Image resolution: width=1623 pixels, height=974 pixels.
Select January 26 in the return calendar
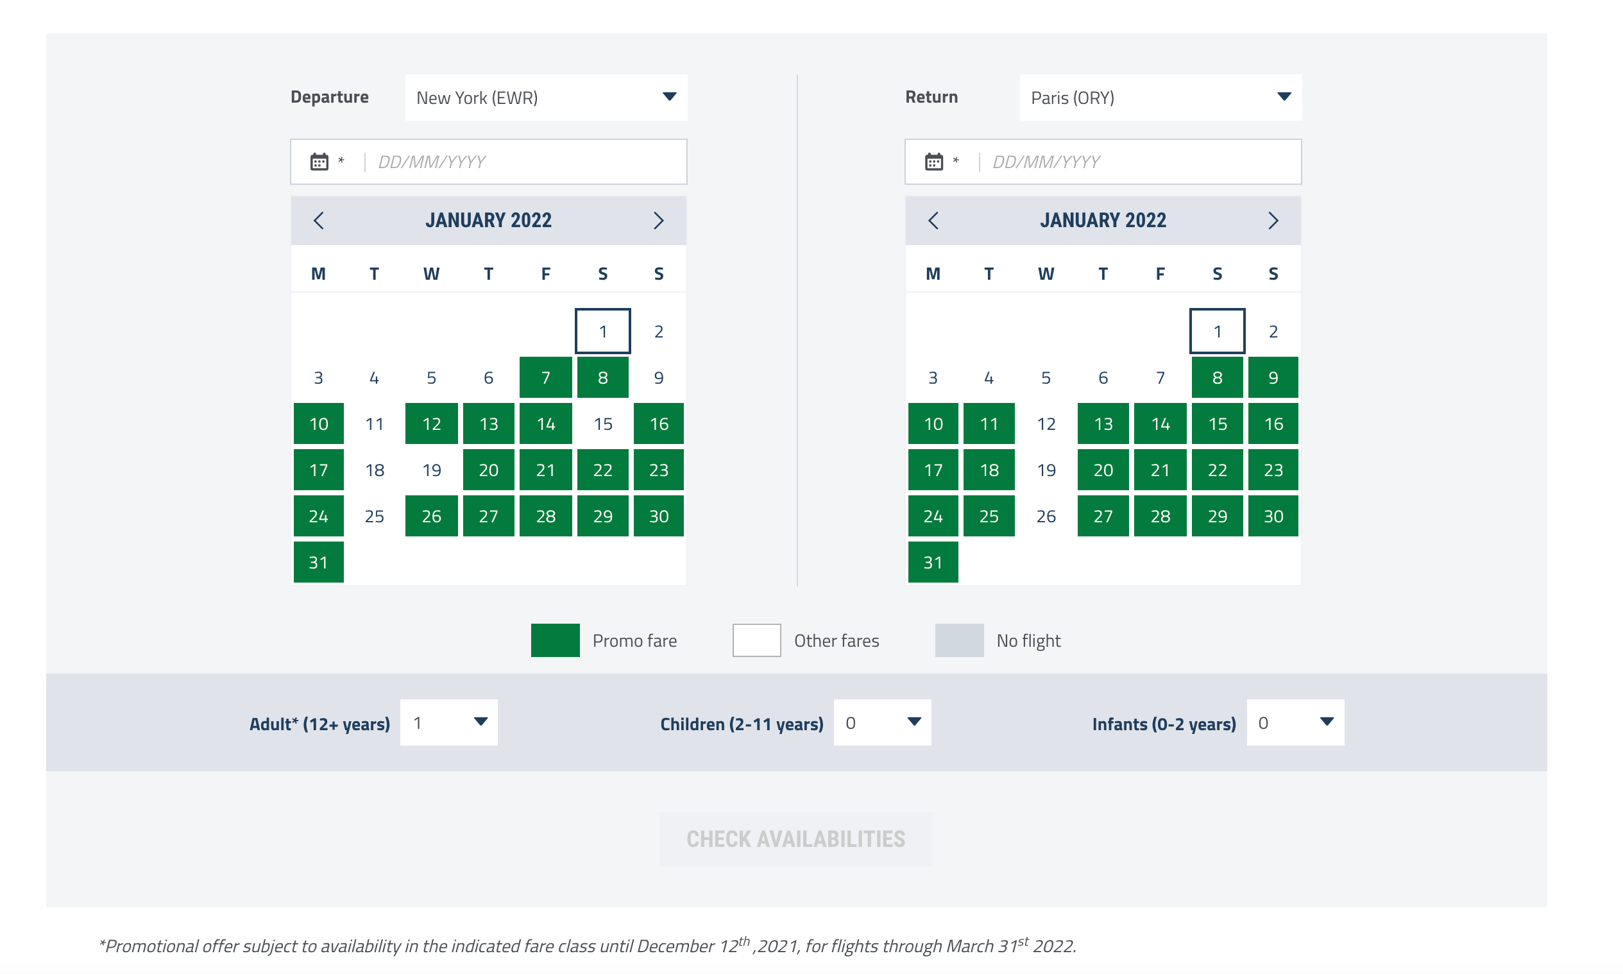tap(1046, 517)
